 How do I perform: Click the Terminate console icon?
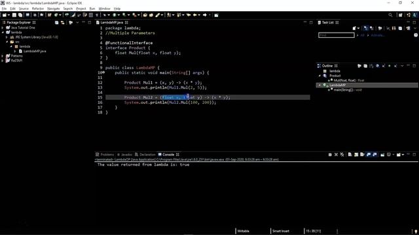pyautogui.click(x=330, y=155)
